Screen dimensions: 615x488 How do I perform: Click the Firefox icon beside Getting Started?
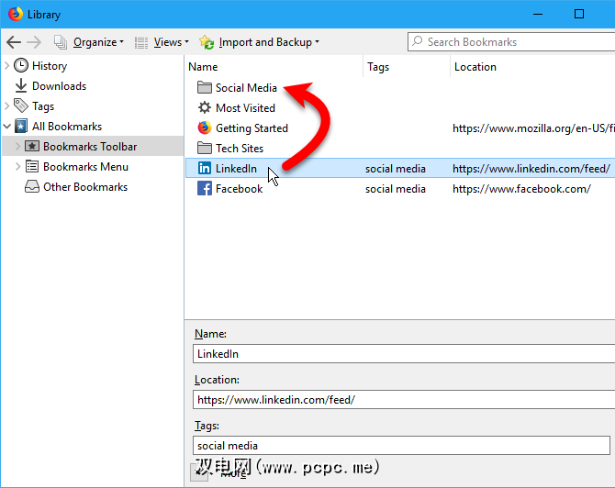click(205, 128)
